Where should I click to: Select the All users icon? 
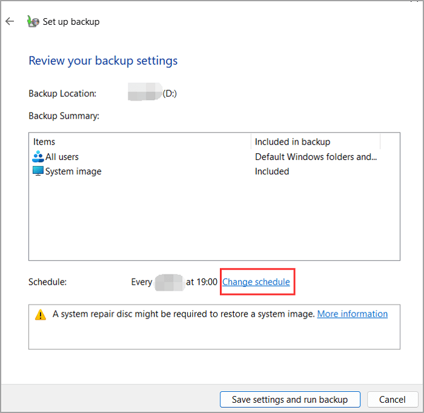[38, 156]
